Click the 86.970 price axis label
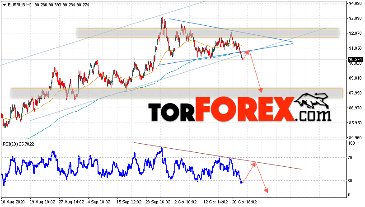 355,108
